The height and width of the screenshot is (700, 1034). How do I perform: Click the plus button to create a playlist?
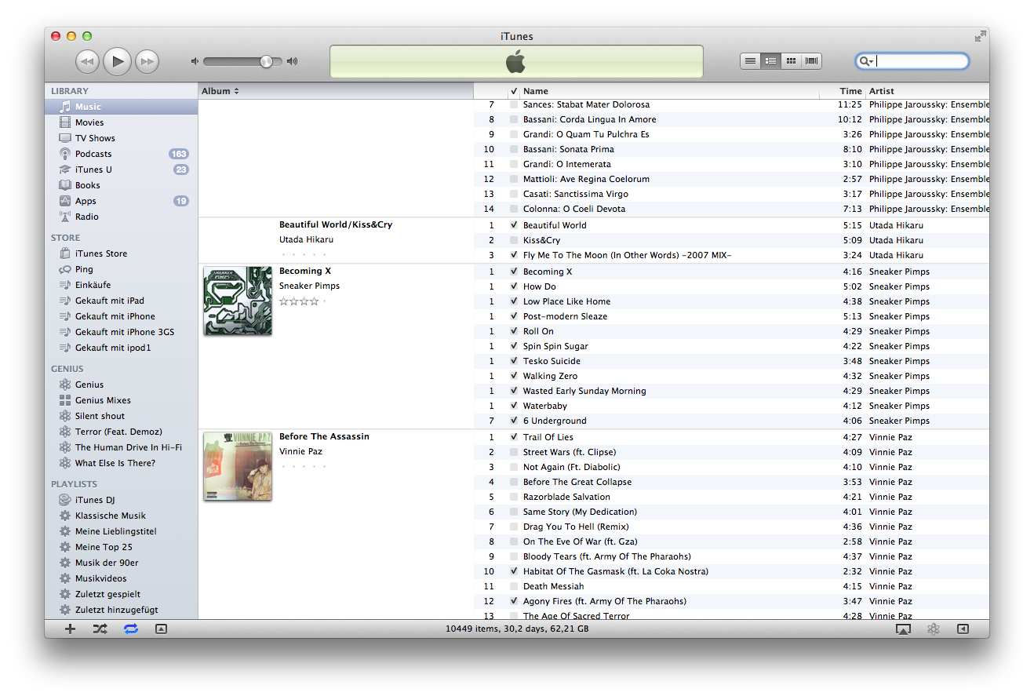click(70, 629)
